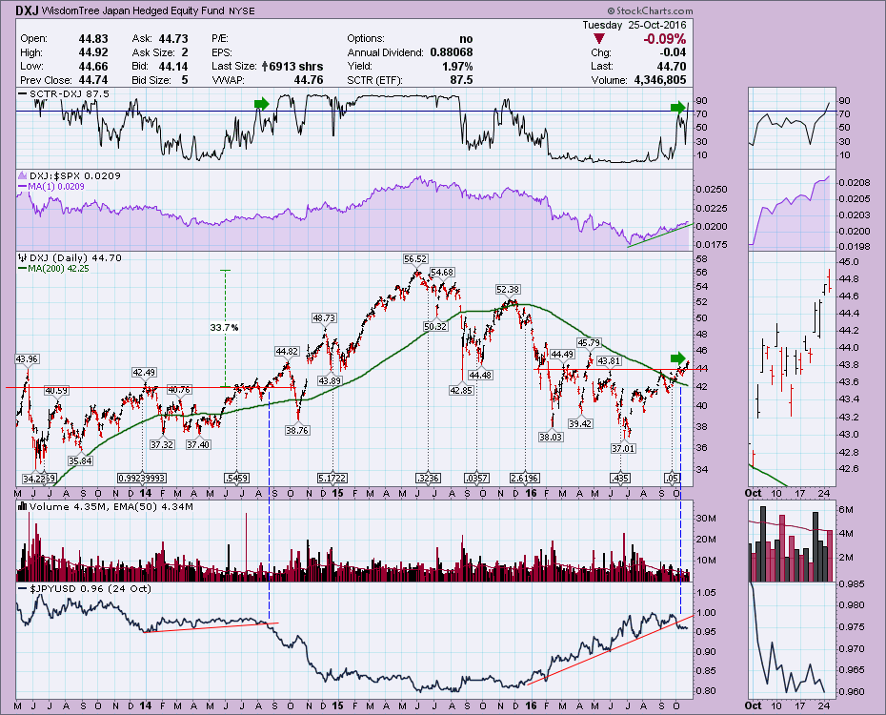This screenshot has width=886, height=715.
Task: Click the Volume value 4,346,805
Action: coord(660,80)
